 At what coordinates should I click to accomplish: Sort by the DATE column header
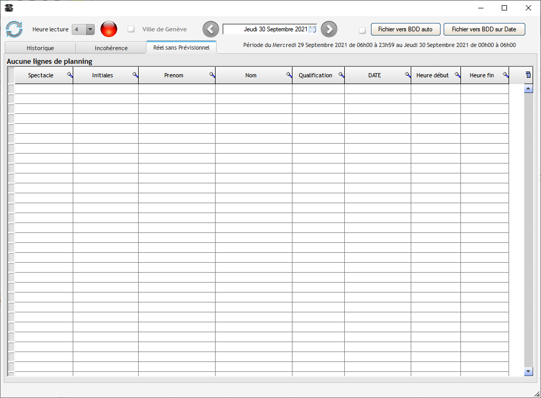[x=374, y=75]
